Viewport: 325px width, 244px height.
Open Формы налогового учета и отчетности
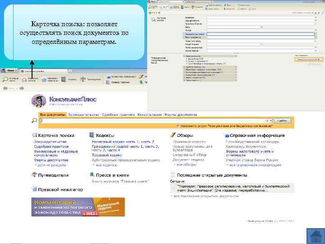tap(250, 153)
